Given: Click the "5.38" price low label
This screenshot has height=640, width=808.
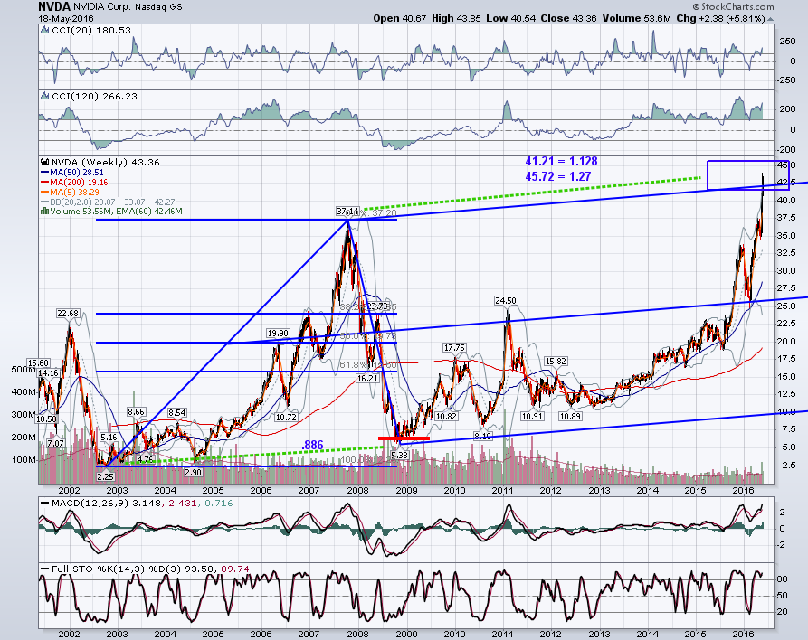Looking at the screenshot, I should tap(399, 456).
